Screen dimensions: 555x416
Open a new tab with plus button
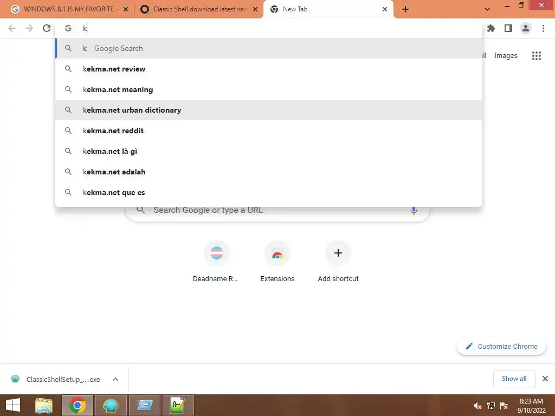405,9
